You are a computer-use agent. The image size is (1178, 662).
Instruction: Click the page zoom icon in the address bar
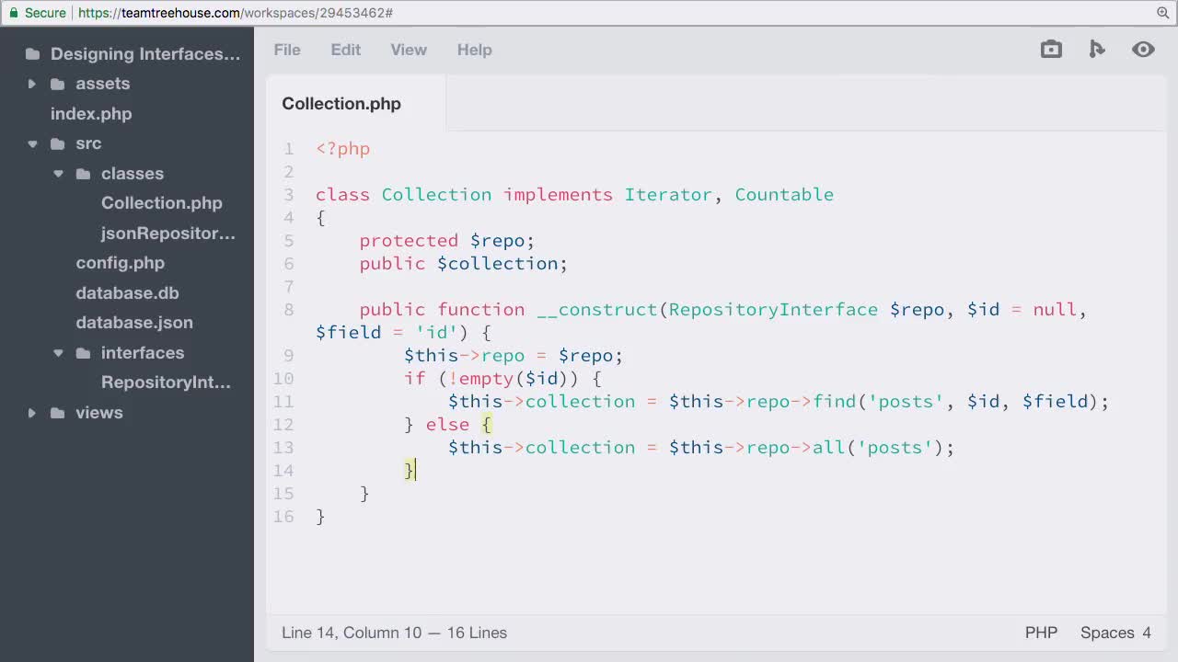1161,15
